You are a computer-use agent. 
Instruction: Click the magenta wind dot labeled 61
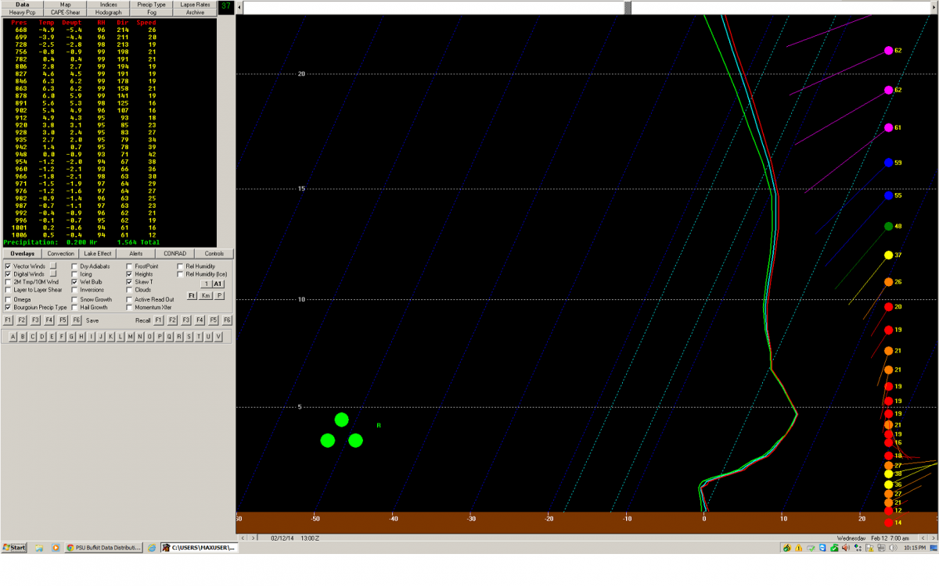[888, 127]
